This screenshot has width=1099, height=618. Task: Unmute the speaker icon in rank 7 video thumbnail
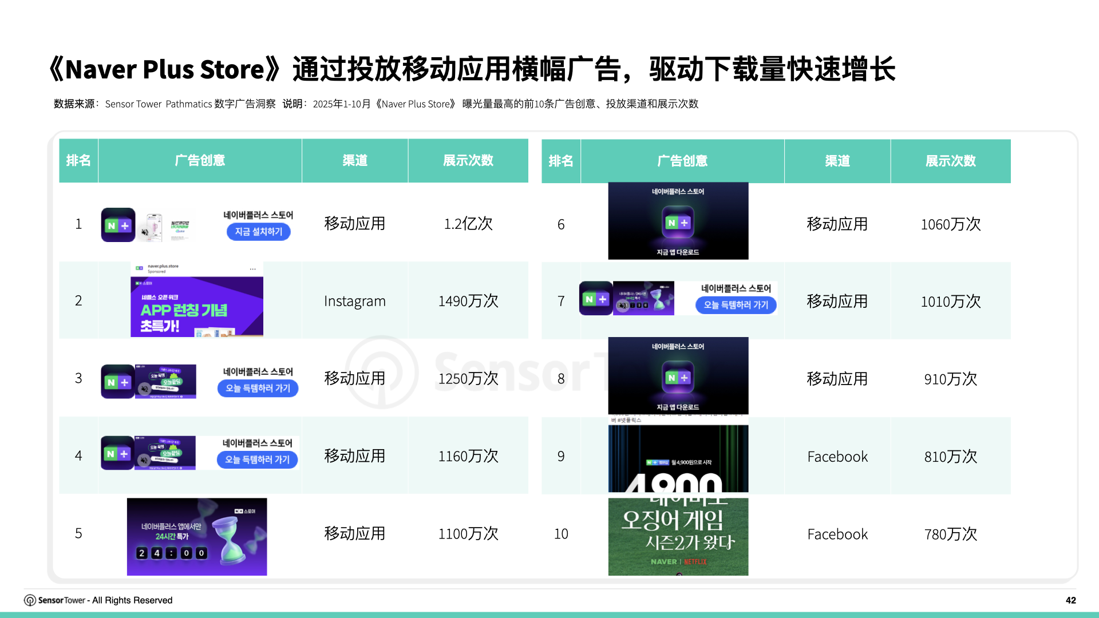click(x=622, y=305)
